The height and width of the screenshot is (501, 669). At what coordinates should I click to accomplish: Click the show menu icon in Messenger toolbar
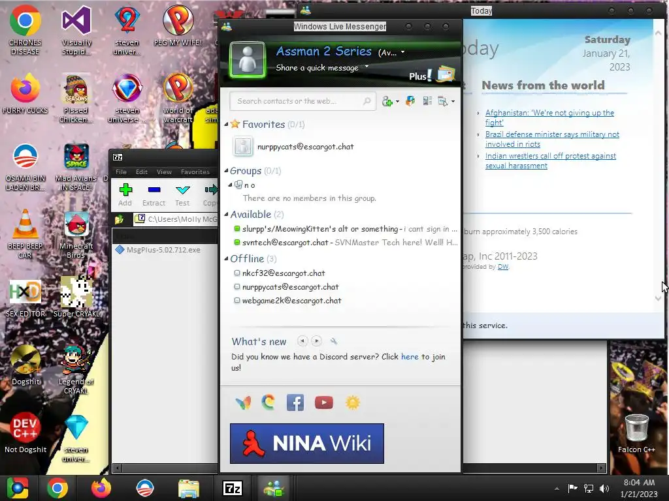(x=443, y=101)
